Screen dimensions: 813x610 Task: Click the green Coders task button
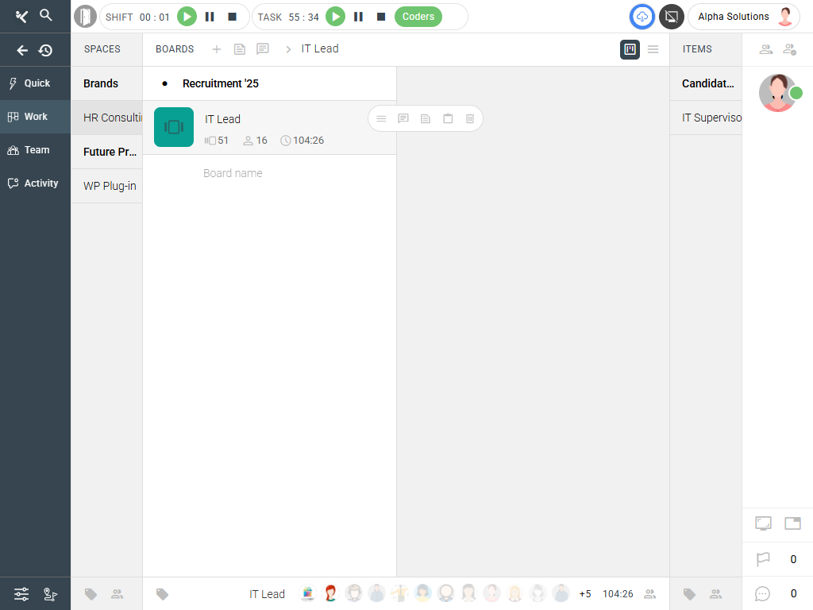pos(418,17)
